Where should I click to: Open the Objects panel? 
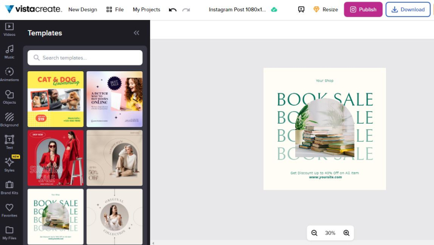pyautogui.click(x=9, y=97)
